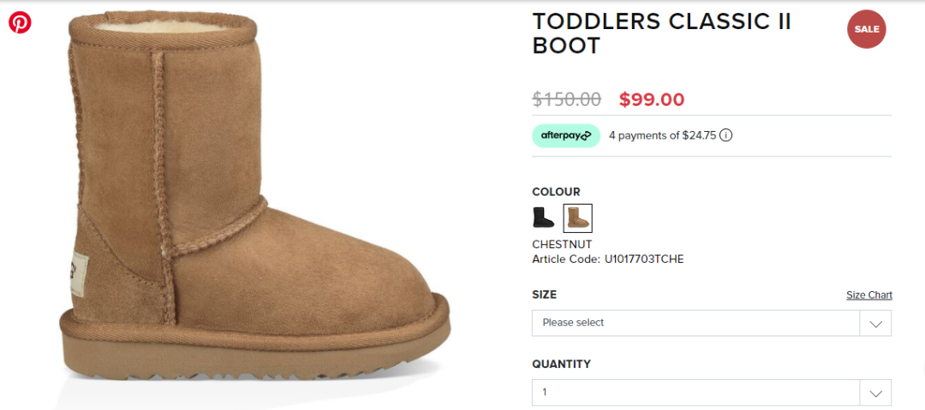This screenshot has width=925, height=410.
Task: Select the black boot colour thumbnail
Action: [x=543, y=217]
